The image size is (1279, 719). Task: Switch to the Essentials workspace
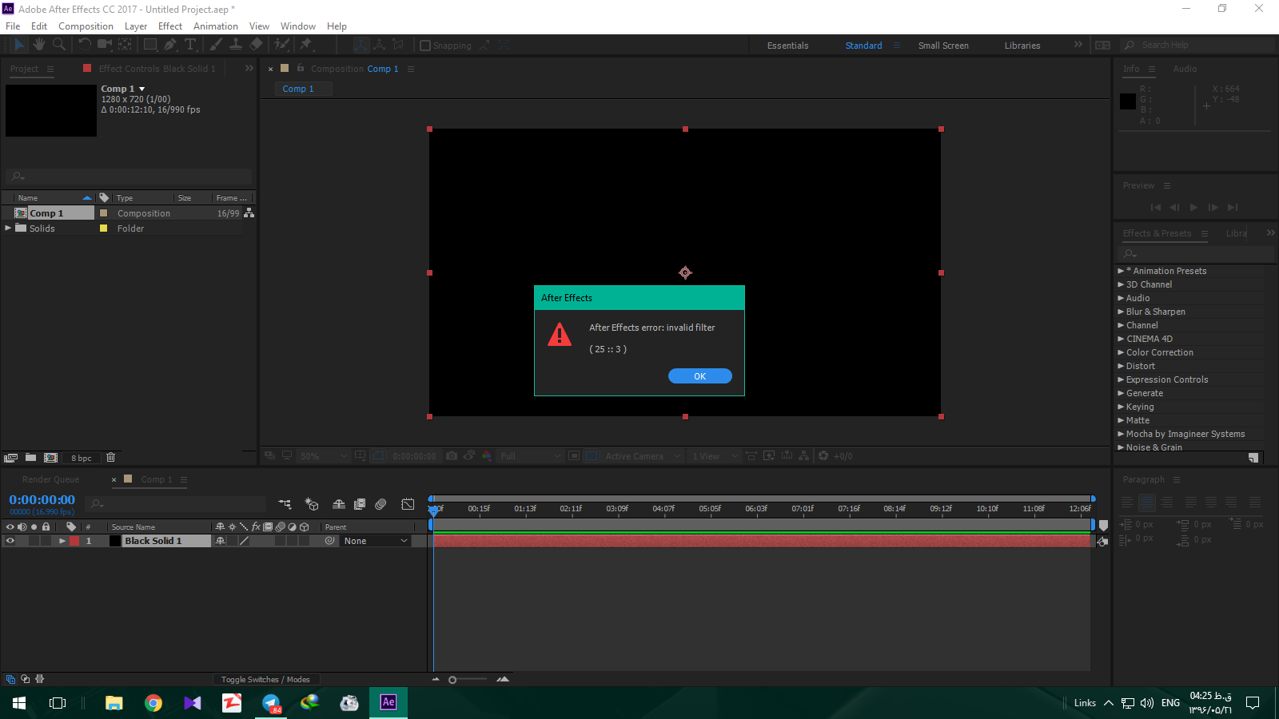pyautogui.click(x=787, y=46)
